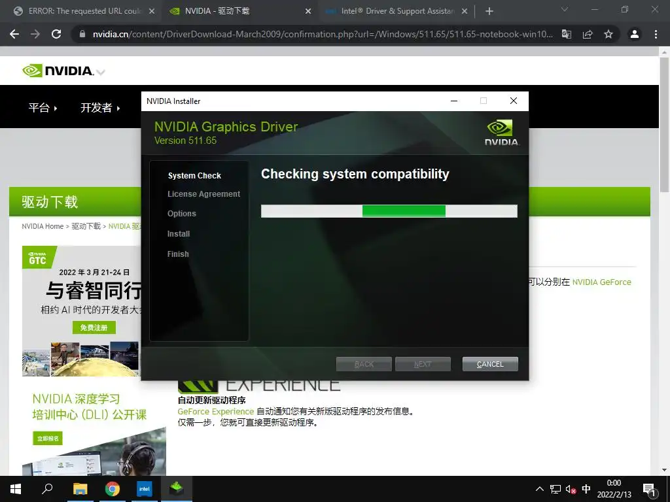Click the page vertical scrollbar thumb

(x=664, y=125)
